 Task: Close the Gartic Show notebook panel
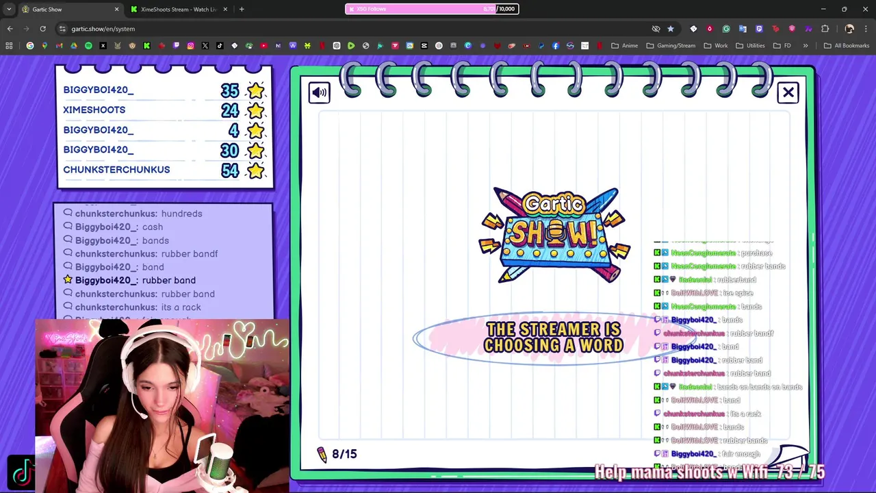(x=788, y=92)
